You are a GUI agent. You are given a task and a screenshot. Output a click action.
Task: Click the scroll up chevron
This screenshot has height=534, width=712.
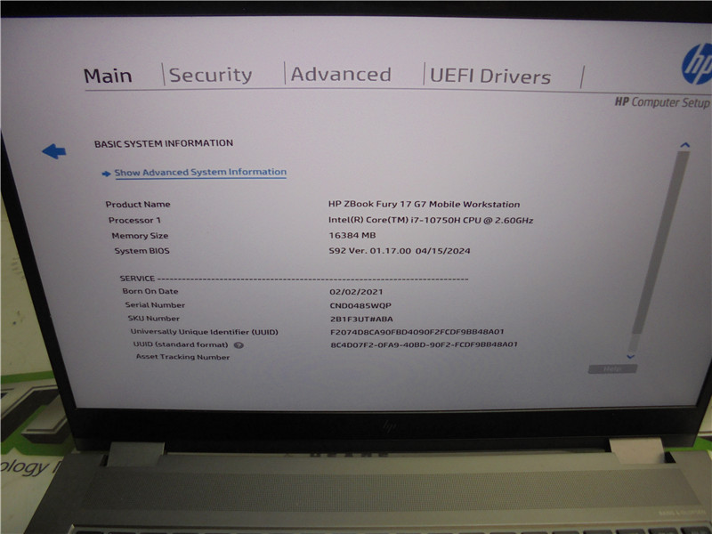tap(684, 145)
